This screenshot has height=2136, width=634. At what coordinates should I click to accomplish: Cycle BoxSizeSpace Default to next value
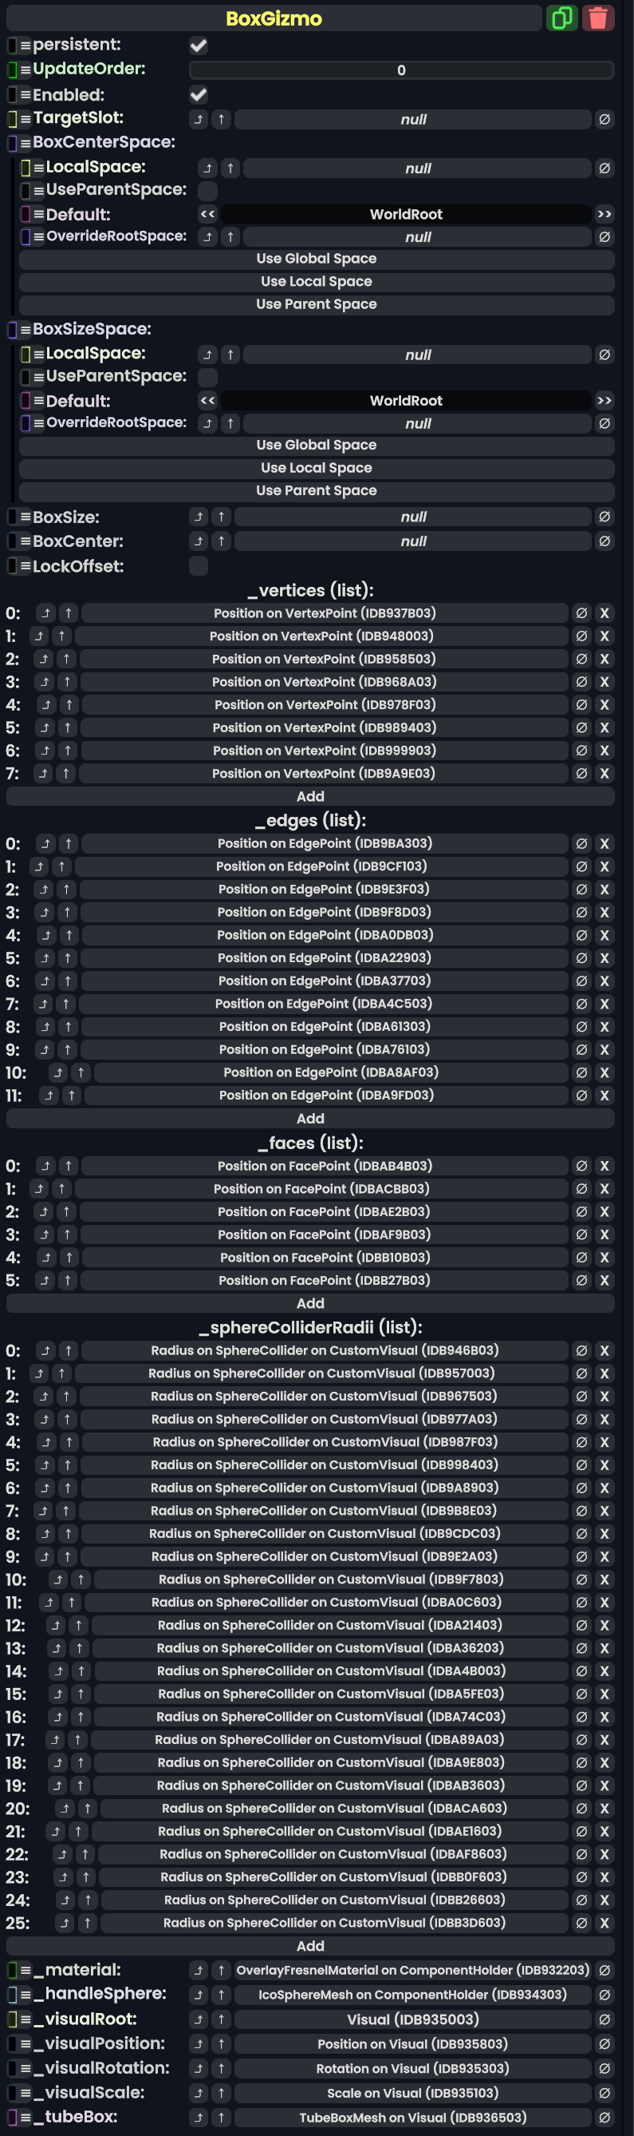click(x=604, y=401)
